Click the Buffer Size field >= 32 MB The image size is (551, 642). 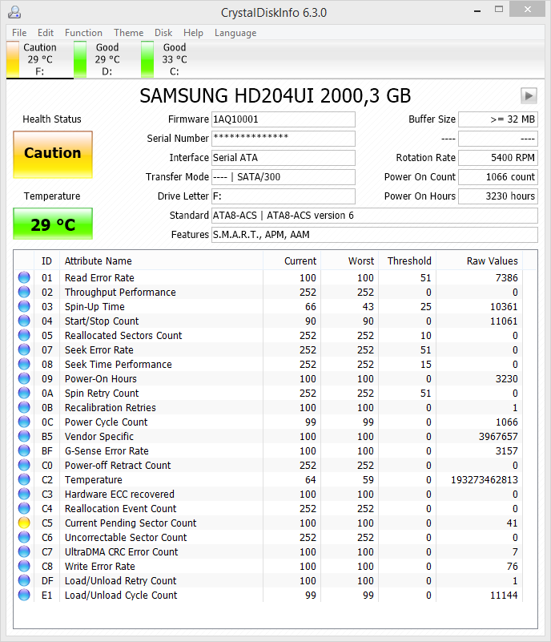click(498, 119)
